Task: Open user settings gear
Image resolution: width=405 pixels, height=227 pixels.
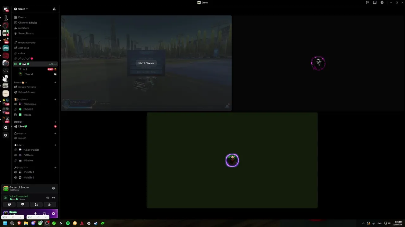Action: [x=53, y=213]
